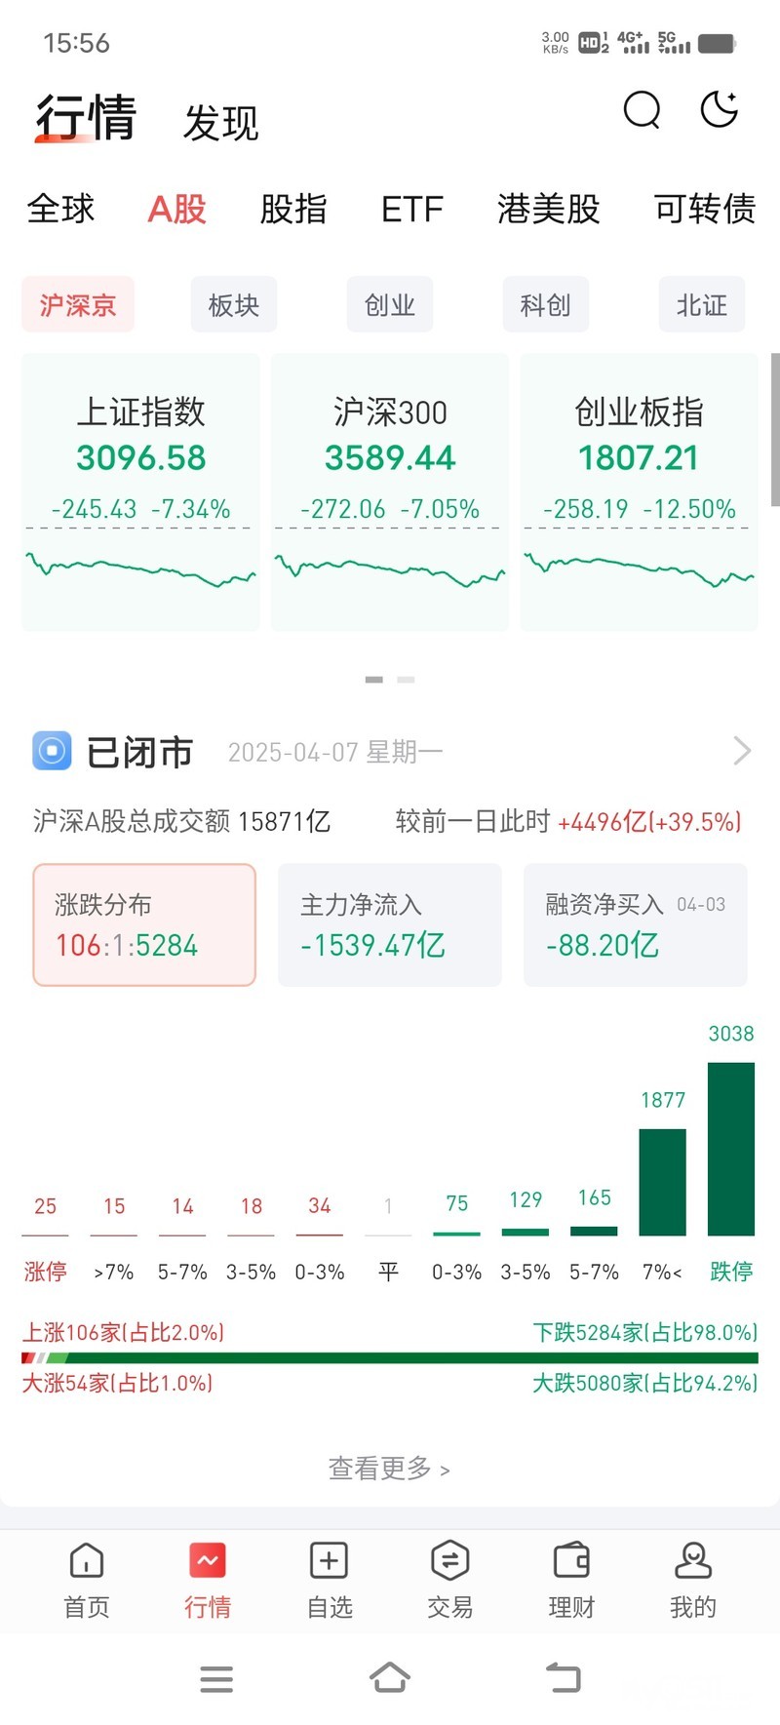Toggle night mode moon icon
Viewport: 780px width, 1725px height.
point(720,109)
